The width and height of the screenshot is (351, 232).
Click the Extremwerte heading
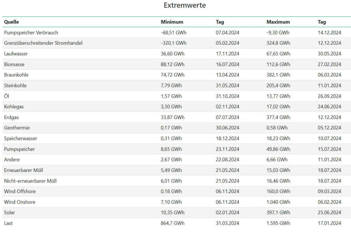(185, 5)
